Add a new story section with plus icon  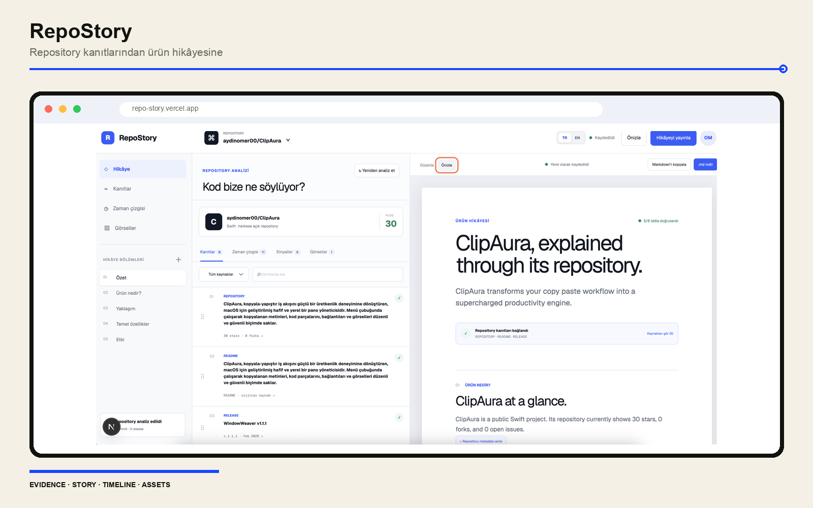(x=178, y=260)
